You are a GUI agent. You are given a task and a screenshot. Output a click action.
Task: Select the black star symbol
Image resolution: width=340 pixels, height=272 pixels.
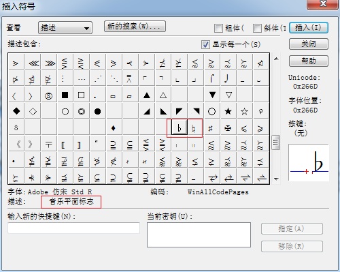tap(228, 111)
